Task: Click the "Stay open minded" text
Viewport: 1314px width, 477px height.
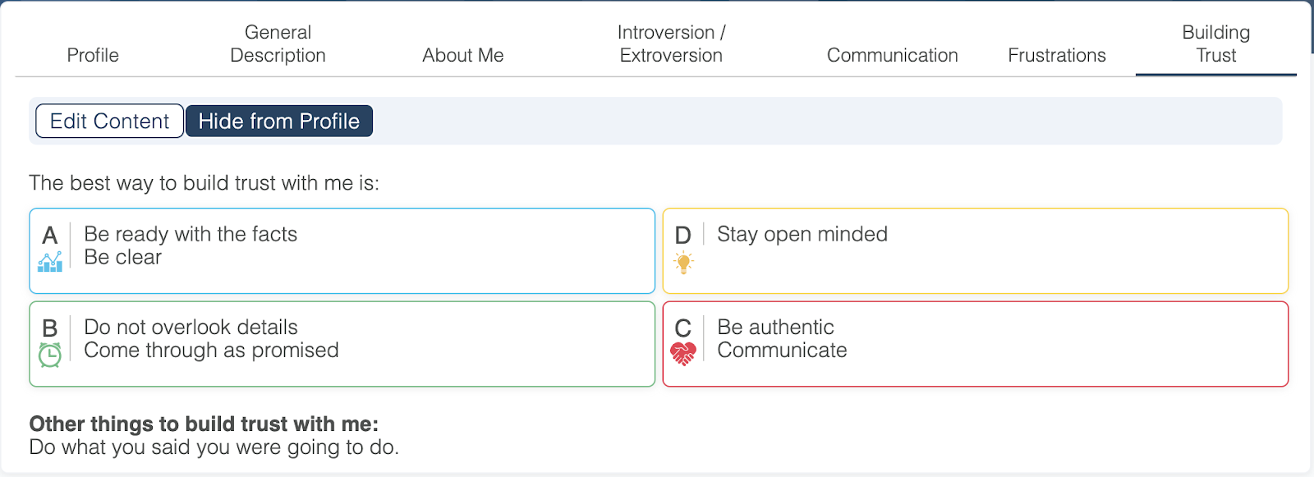Action: pos(802,234)
